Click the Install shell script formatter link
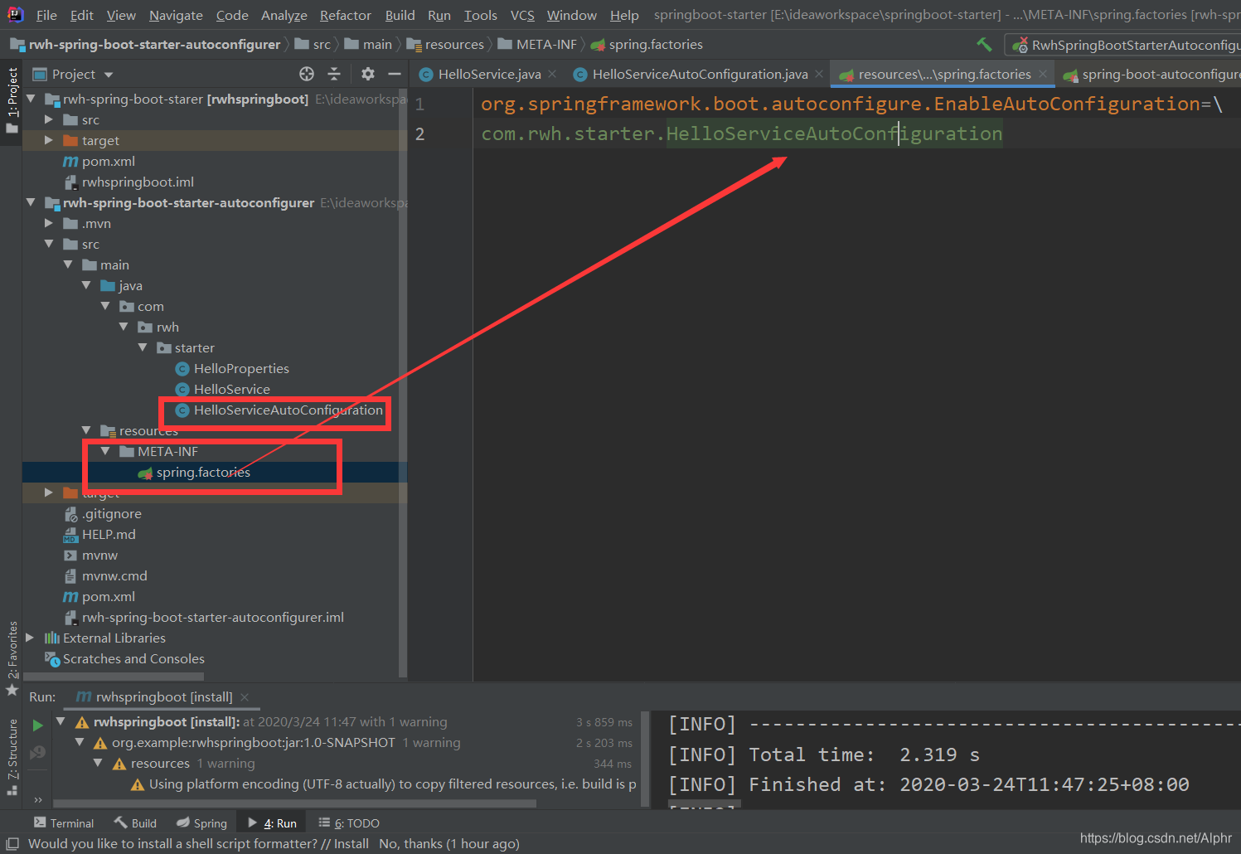Viewport: 1241px width, 854px height. coord(351,843)
